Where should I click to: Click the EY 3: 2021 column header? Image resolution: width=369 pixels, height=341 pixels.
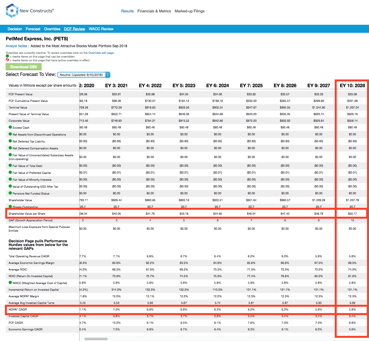pyautogui.click(x=116, y=85)
